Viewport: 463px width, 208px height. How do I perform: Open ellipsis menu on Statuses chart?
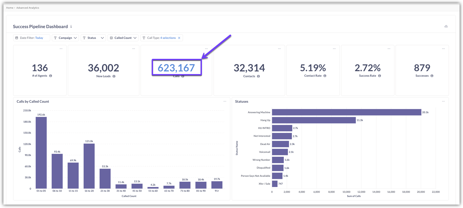pyautogui.click(x=443, y=101)
